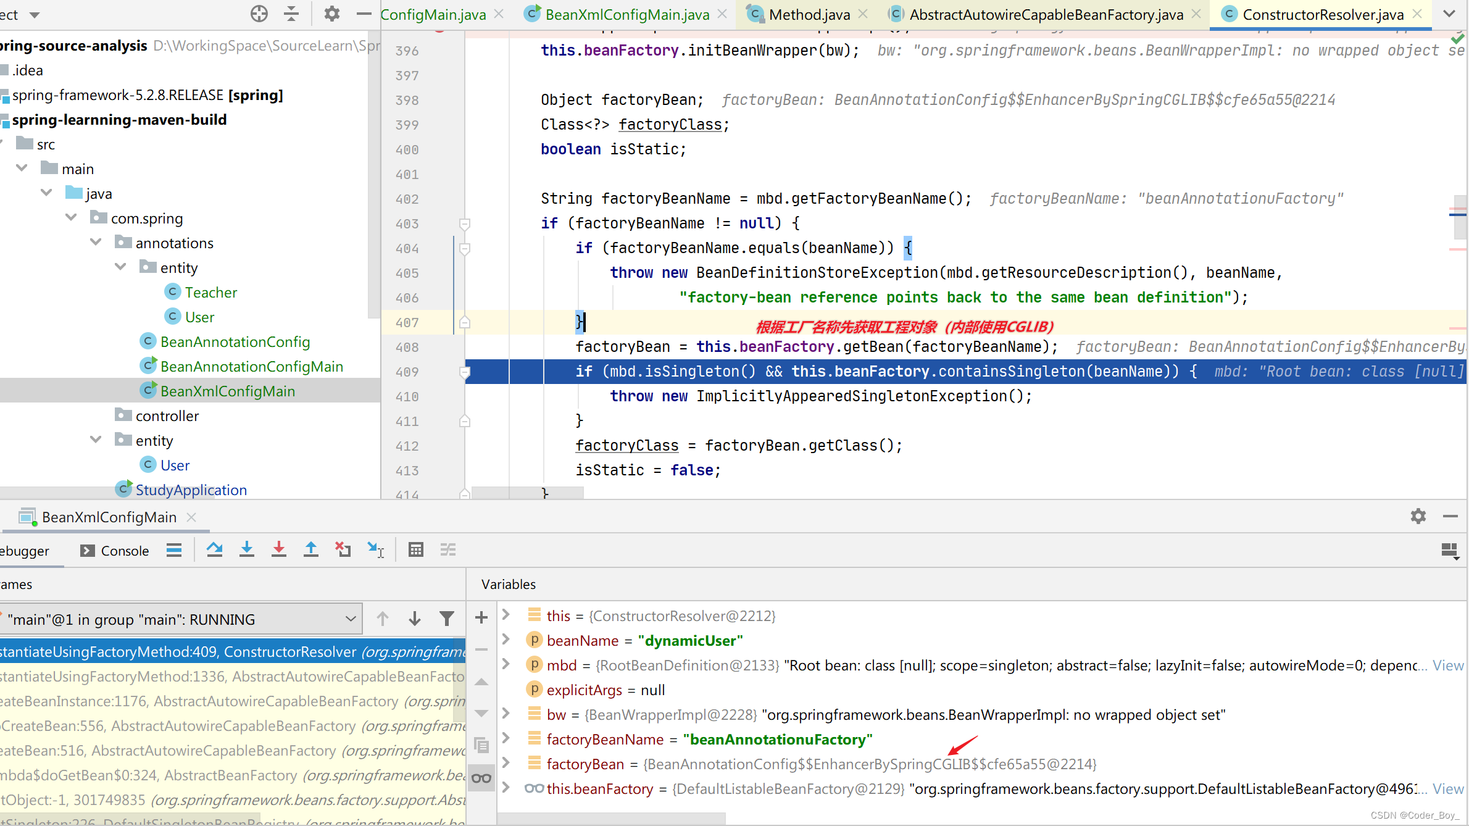Screen dimensions: 1469x826
Task: Click Trace Current Stream Chain icon
Action: [x=448, y=549]
